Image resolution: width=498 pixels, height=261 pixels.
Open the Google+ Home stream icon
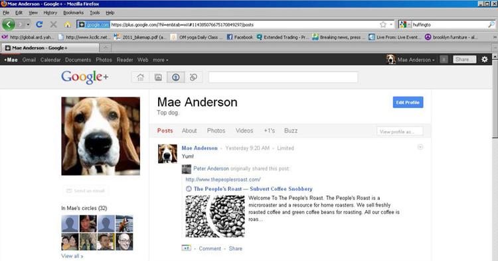point(140,78)
